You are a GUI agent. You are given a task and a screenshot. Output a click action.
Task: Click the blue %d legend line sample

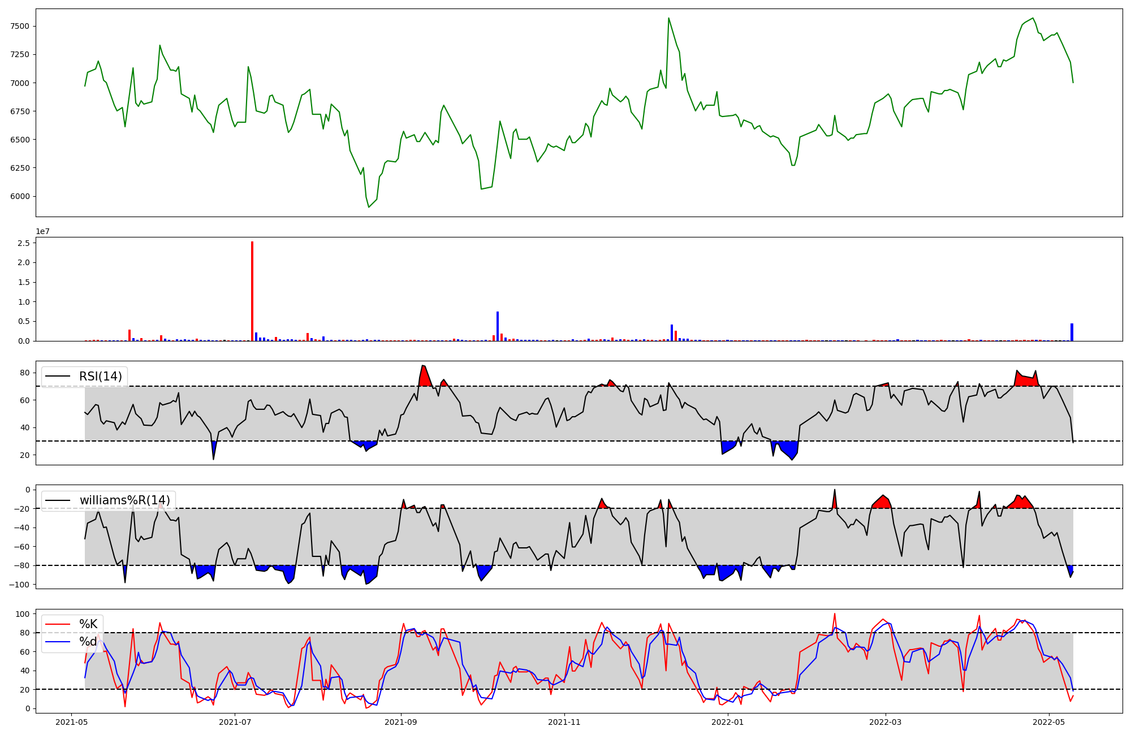(x=58, y=642)
